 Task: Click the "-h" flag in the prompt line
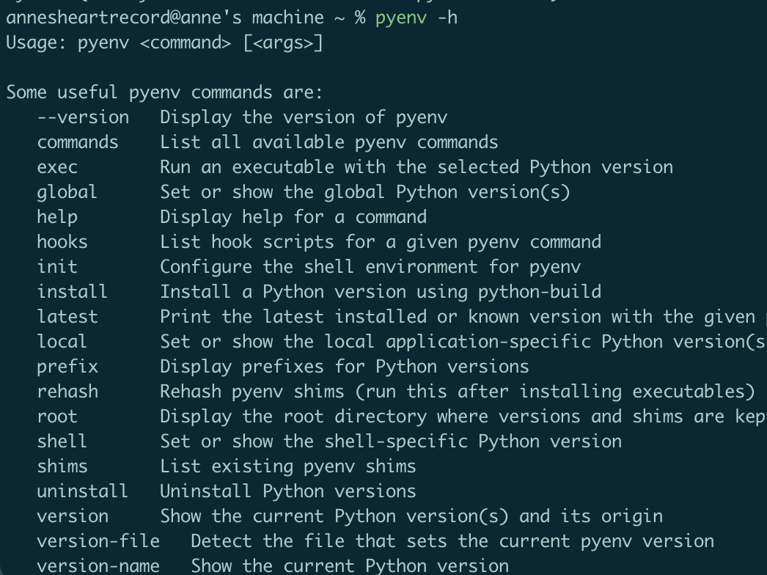pos(447,18)
